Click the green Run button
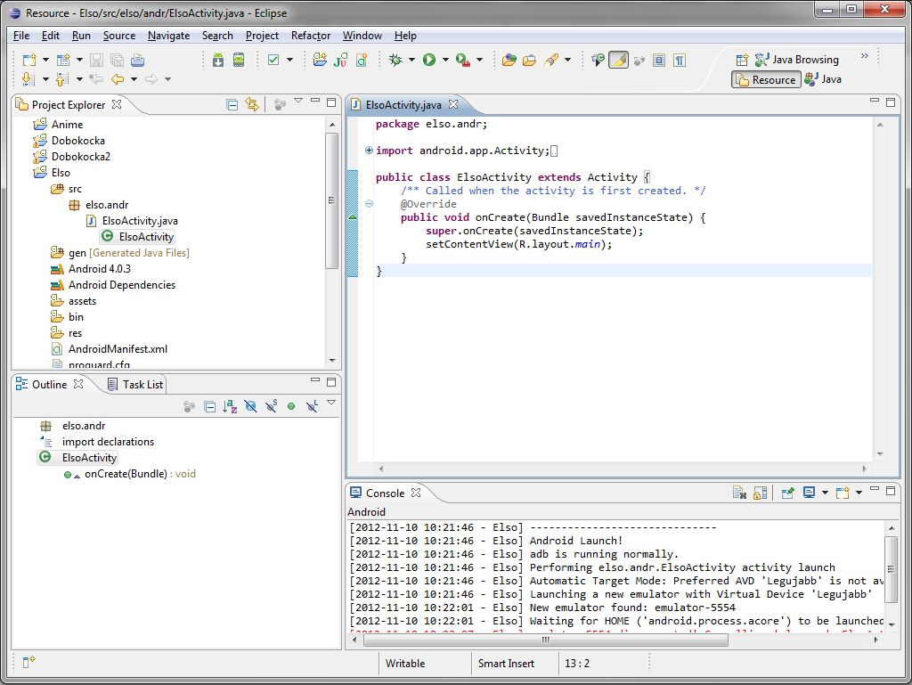 [x=429, y=60]
